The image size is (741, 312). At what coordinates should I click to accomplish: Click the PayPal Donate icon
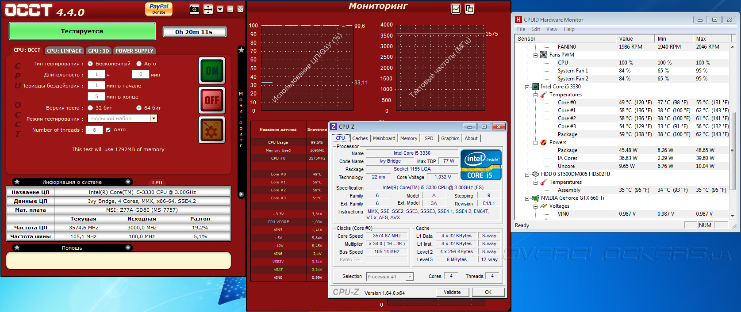[159, 9]
